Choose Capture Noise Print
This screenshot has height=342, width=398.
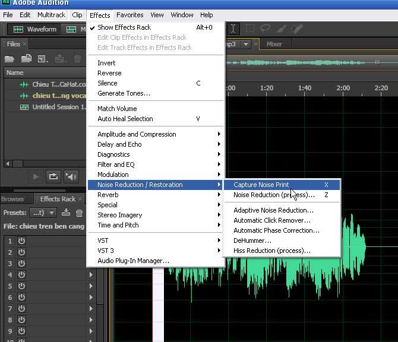282,185
